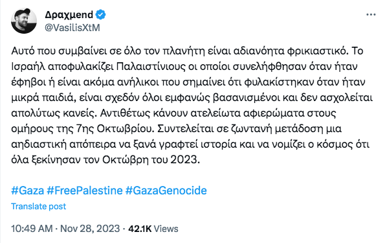Open the author's profile picture

pos(24,21)
